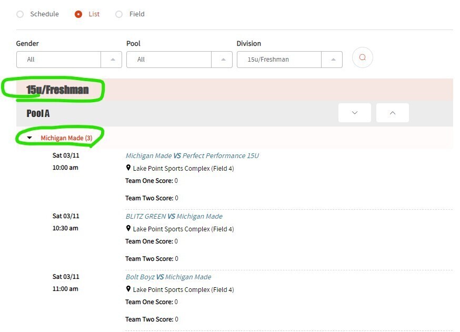Image resolution: width=460 pixels, height=332 pixels.
Task: Select the List view radio button
Action: pyautogui.click(x=78, y=14)
